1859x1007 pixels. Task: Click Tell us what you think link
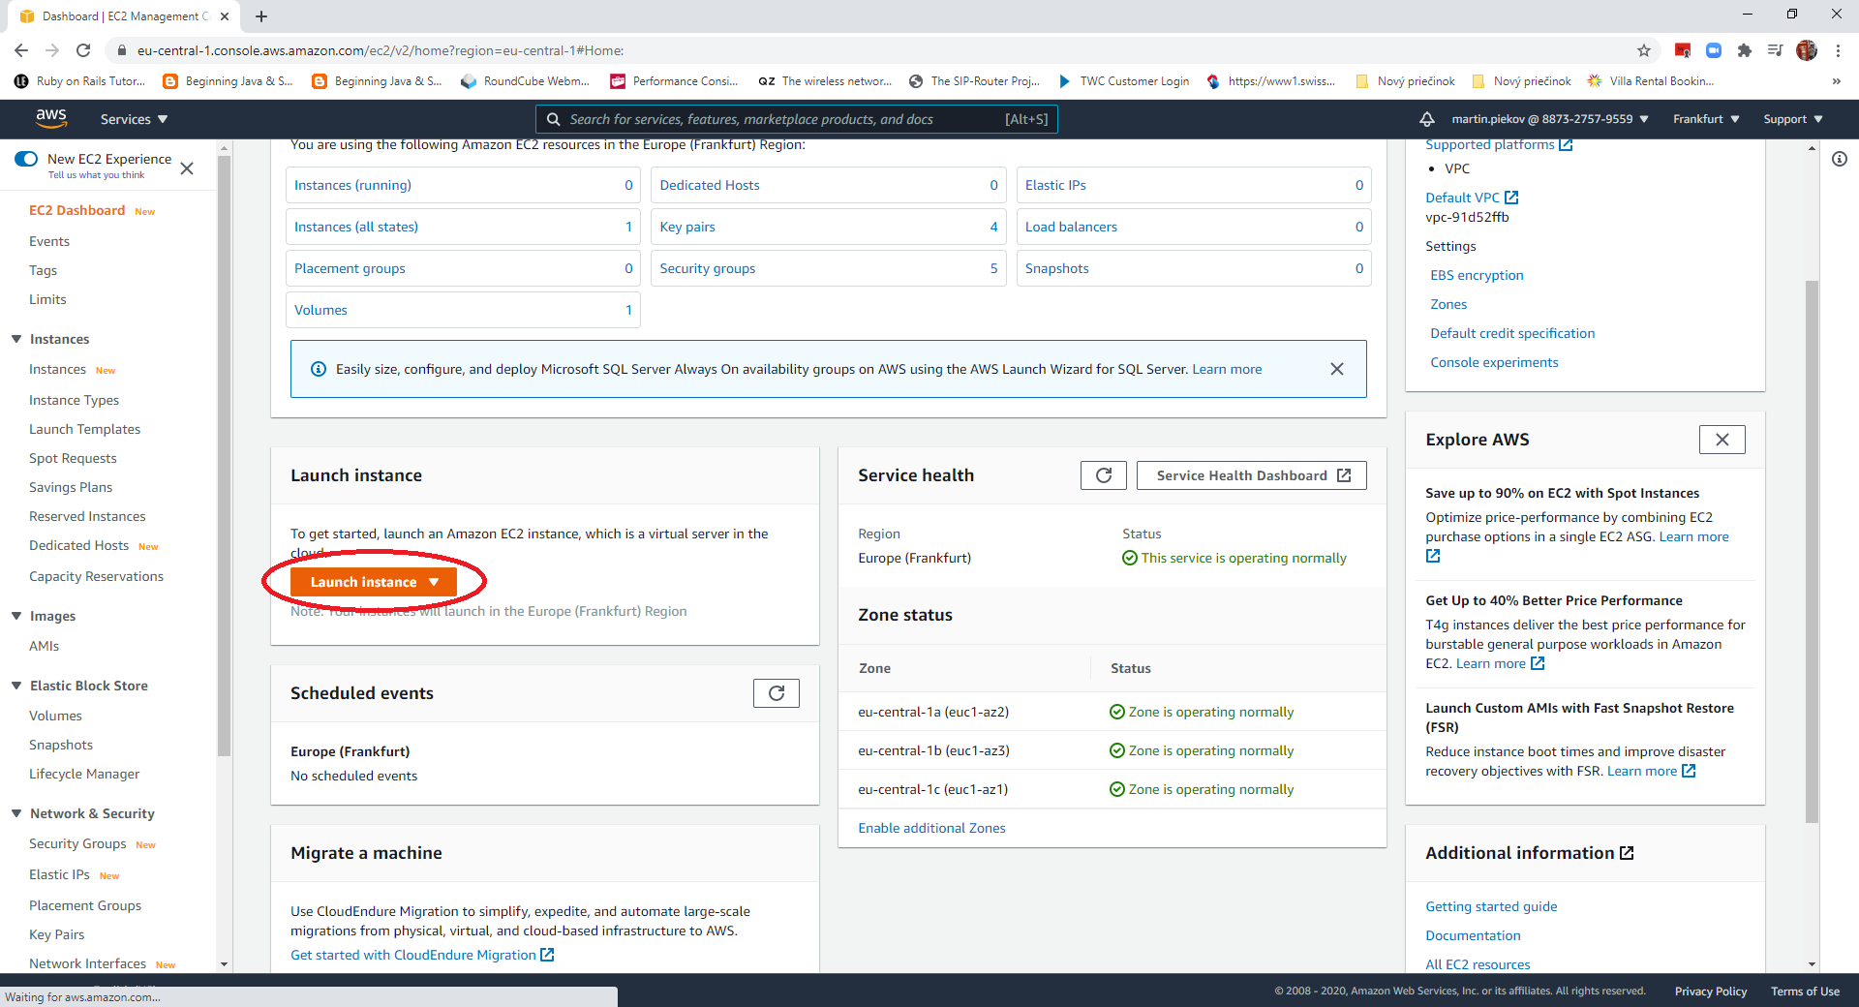click(96, 175)
